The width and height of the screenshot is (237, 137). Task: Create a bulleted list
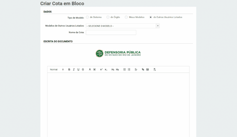tap(129, 70)
